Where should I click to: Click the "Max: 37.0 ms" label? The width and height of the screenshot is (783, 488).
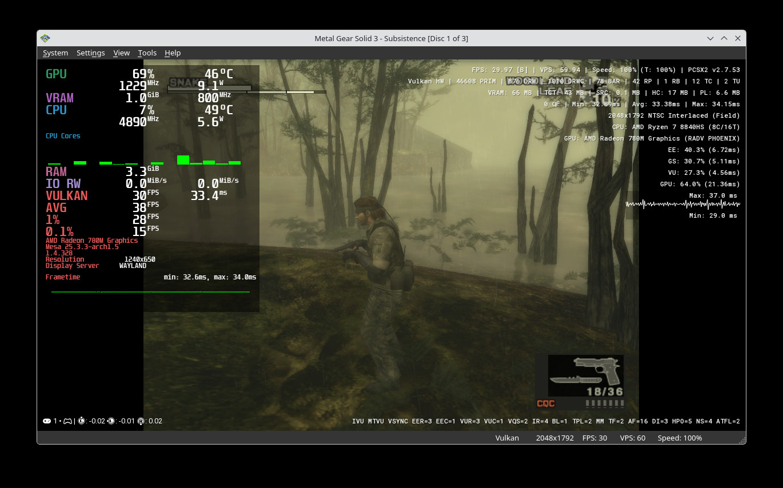click(713, 195)
